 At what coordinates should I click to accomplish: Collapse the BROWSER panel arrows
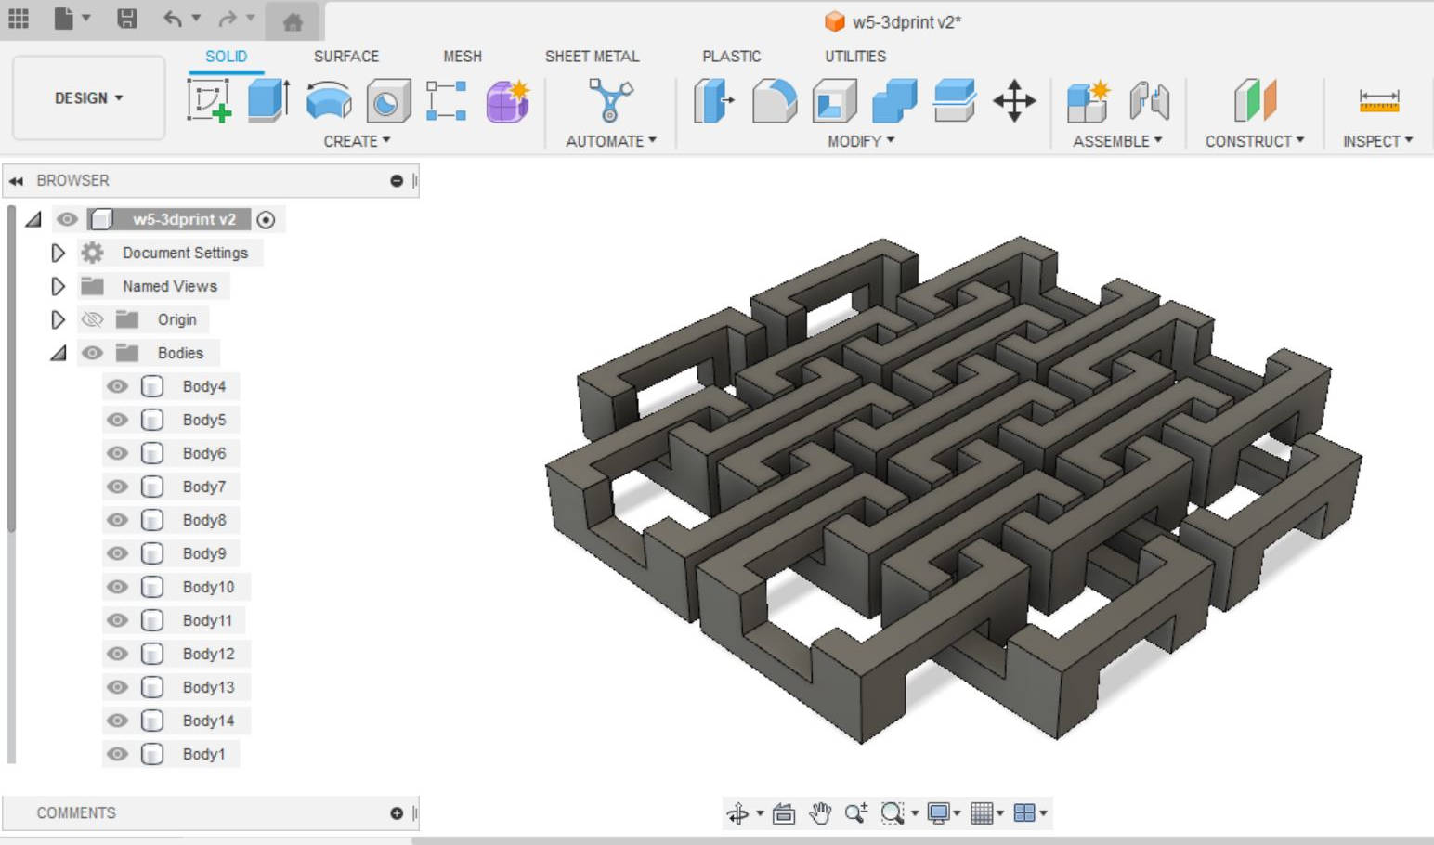click(x=16, y=181)
